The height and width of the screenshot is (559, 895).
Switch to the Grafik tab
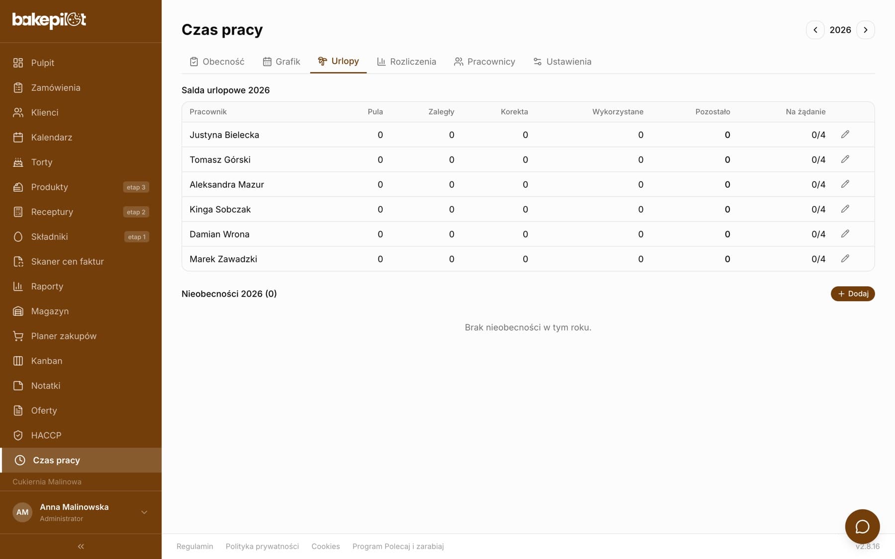[x=281, y=62]
